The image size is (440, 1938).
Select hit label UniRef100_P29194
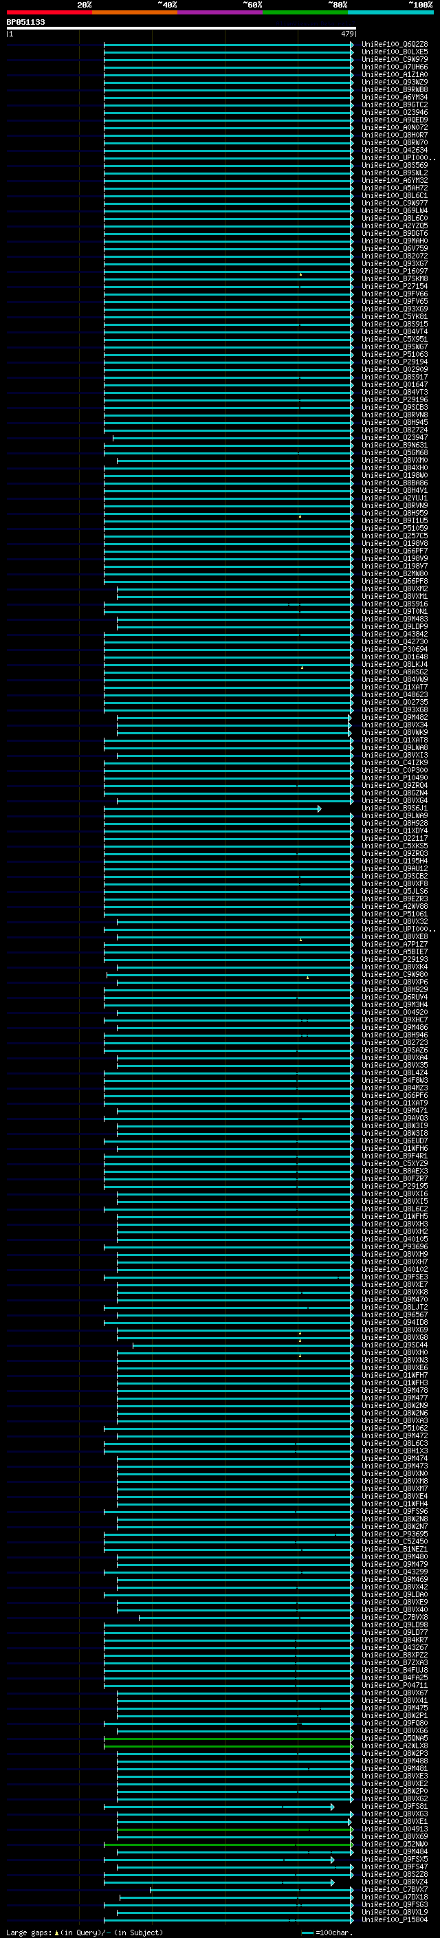[x=395, y=362]
